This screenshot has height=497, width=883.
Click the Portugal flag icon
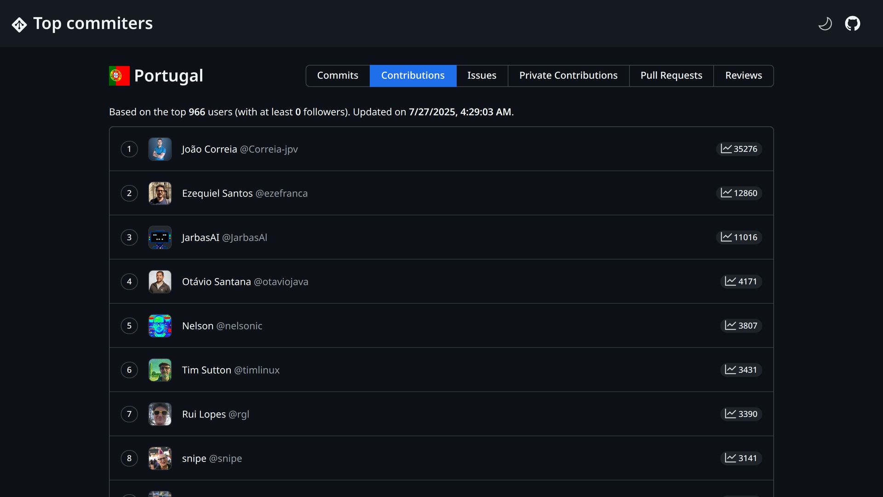[119, 76]
